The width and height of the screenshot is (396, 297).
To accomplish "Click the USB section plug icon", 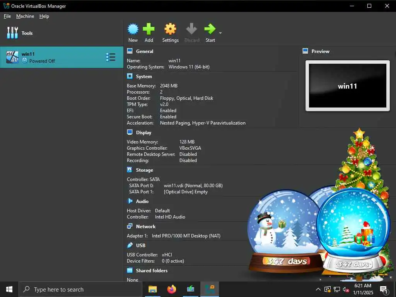I will [x=130, y=245].
